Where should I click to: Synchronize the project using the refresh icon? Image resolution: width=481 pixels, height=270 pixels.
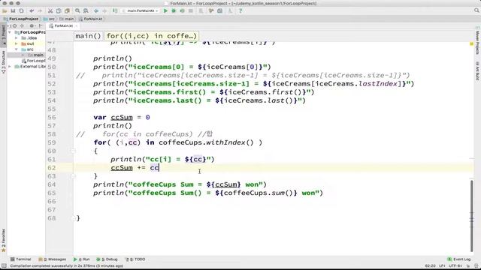click(22, 11)
